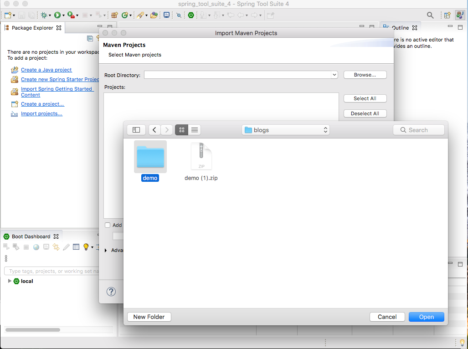This screenshot has height=349, width=468.
Task: Open the Run configurations dropdown arrow
Action: coord(63,15)
